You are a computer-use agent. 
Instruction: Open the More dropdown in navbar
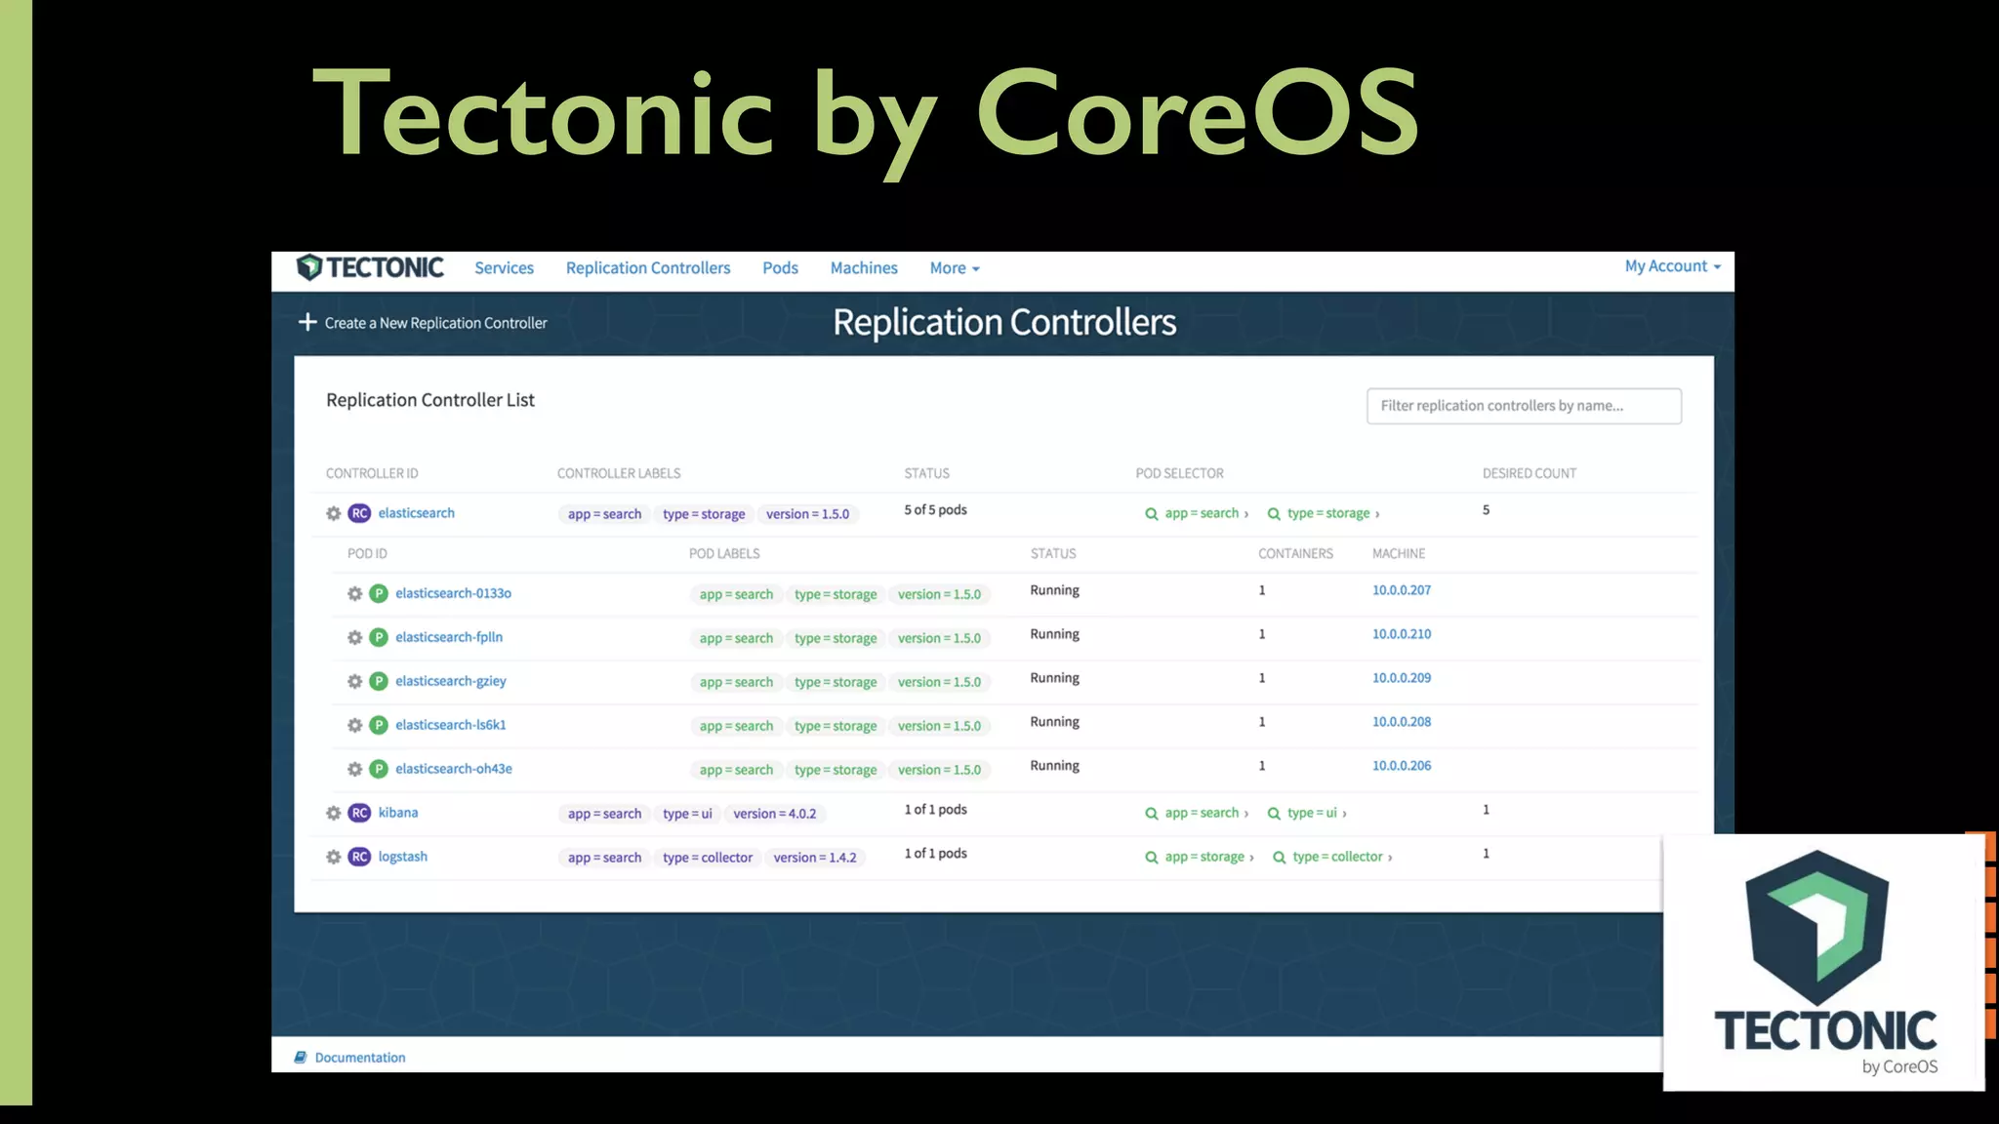(955, 268)
